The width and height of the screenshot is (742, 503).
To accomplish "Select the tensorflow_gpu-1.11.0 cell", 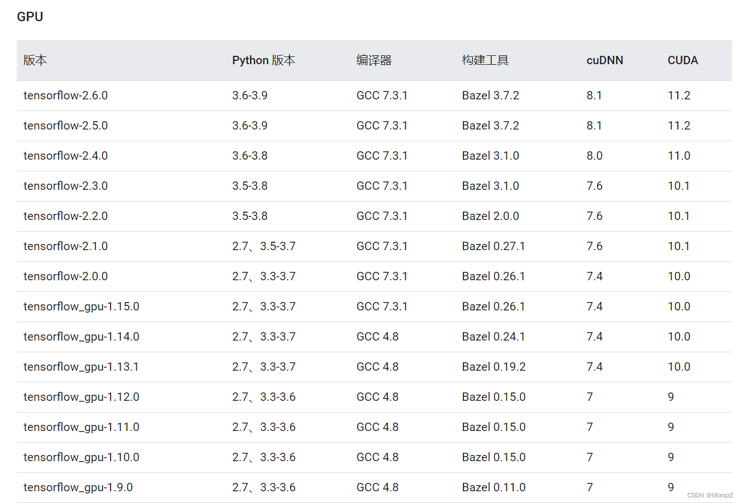I will [x=82, y=427].
